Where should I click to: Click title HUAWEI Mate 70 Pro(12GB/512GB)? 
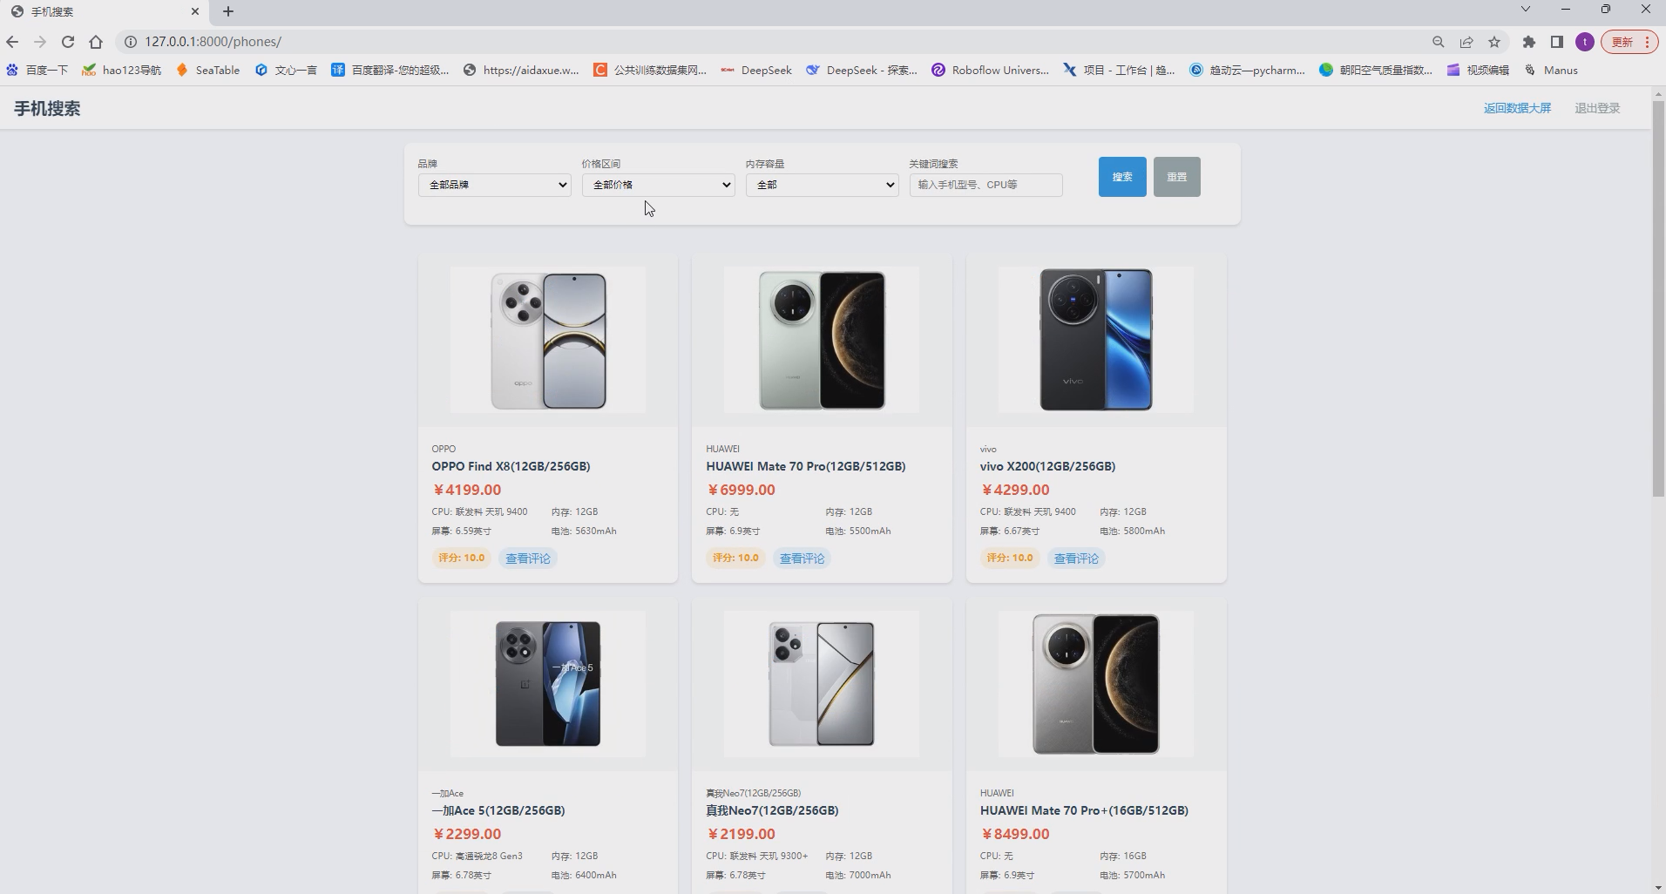806,466
